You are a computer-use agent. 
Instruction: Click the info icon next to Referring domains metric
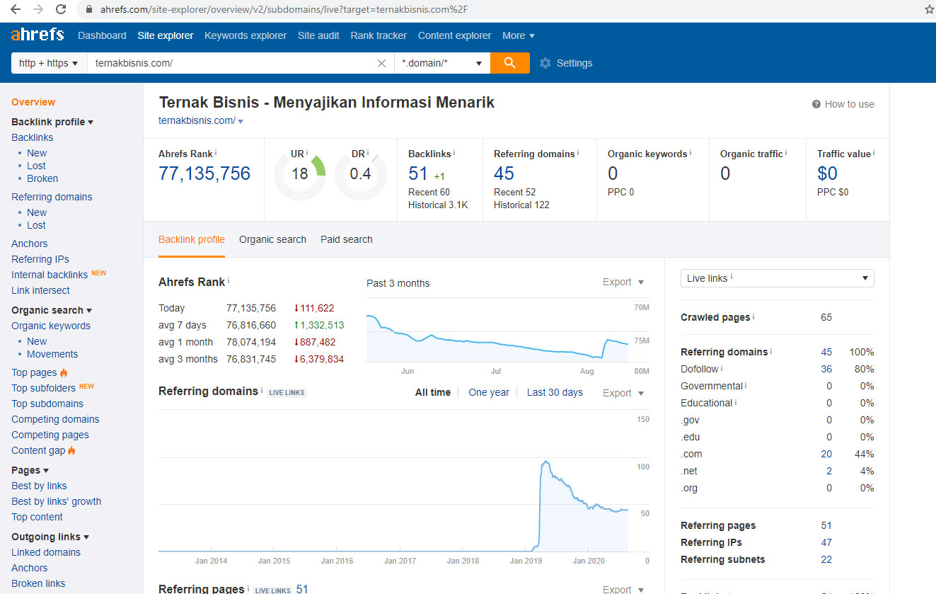pos(578,152)
